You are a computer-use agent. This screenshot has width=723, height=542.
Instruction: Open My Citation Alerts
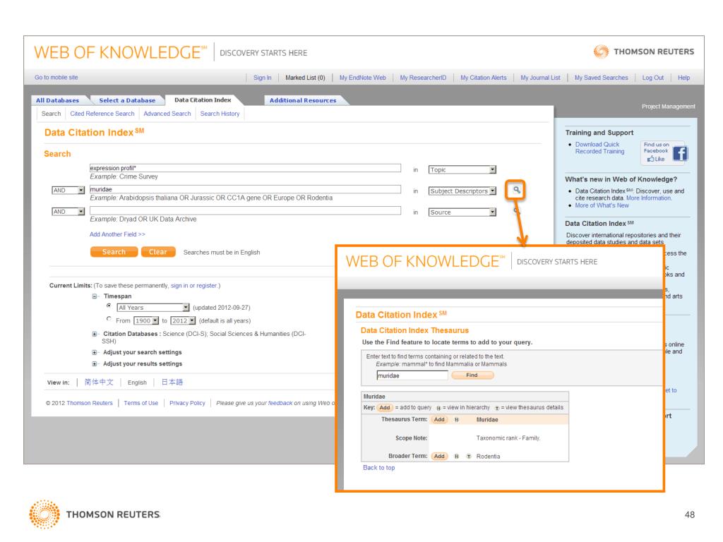click(x=484, y=78)
